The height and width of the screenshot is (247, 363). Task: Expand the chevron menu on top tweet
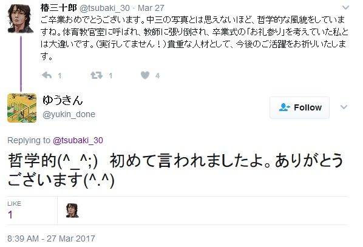[345, 8]
